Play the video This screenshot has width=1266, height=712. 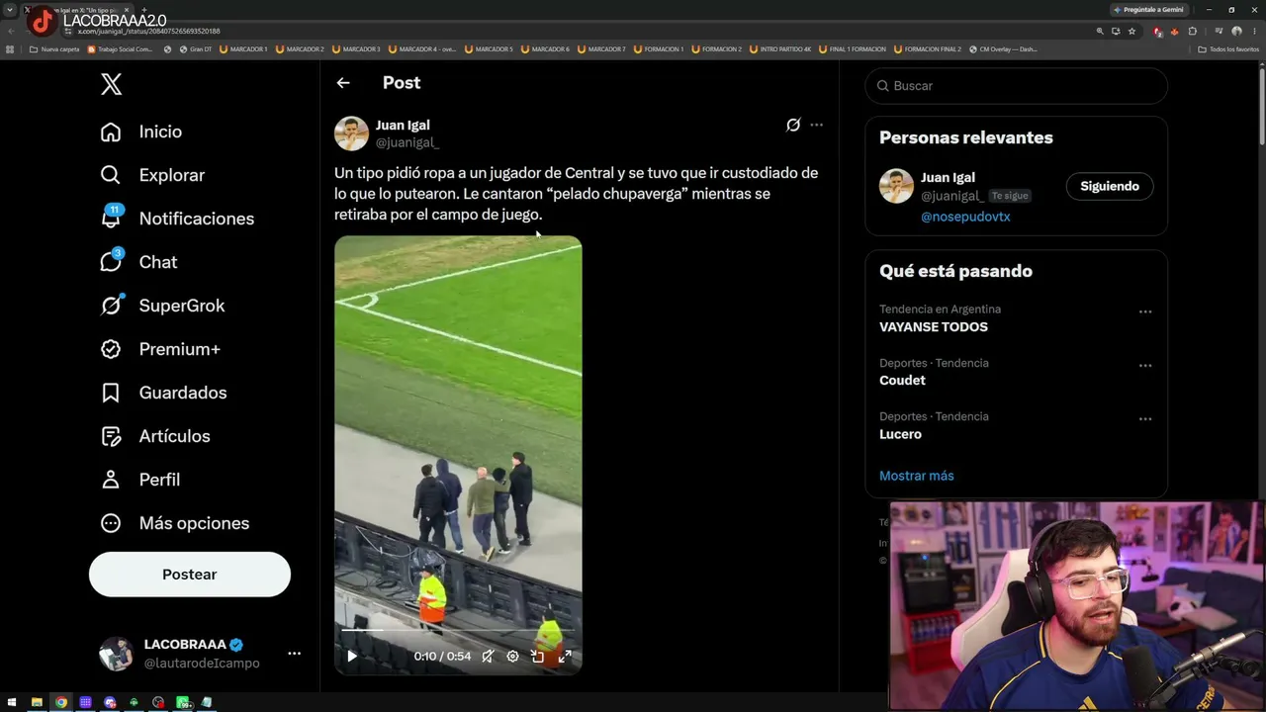(352, 656)
